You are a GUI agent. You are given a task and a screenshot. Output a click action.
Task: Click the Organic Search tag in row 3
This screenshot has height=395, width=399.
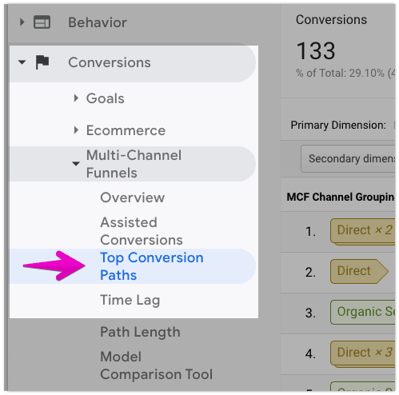tap(363, 312)
